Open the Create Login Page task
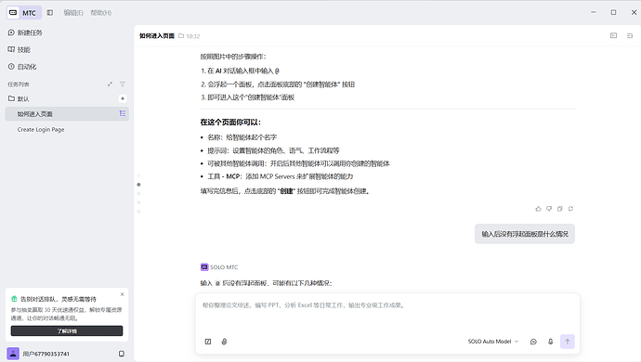This screenshot has height=362, width=641. point(41,130)
